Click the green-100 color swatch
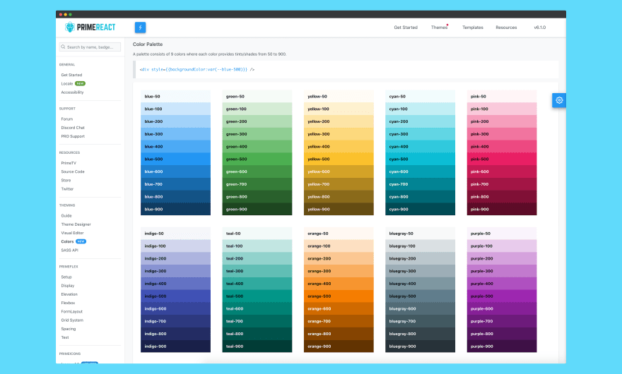 pos(257,109)
